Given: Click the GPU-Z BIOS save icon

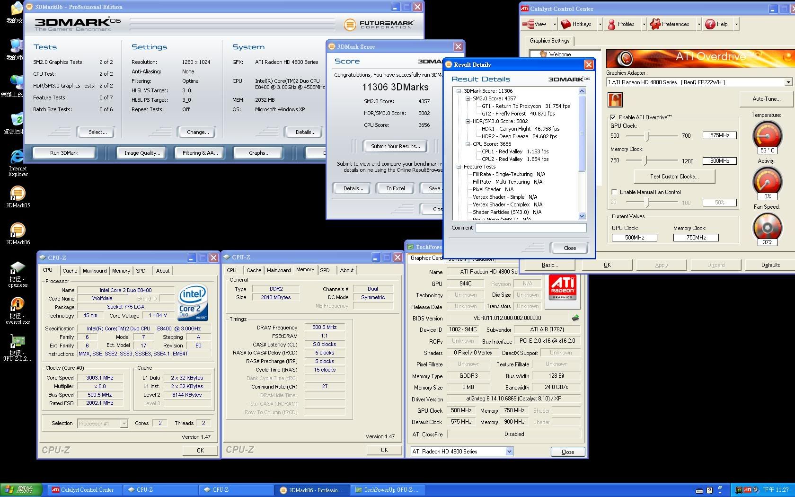Looking at the screenshot, I should (x=575, y=318).
